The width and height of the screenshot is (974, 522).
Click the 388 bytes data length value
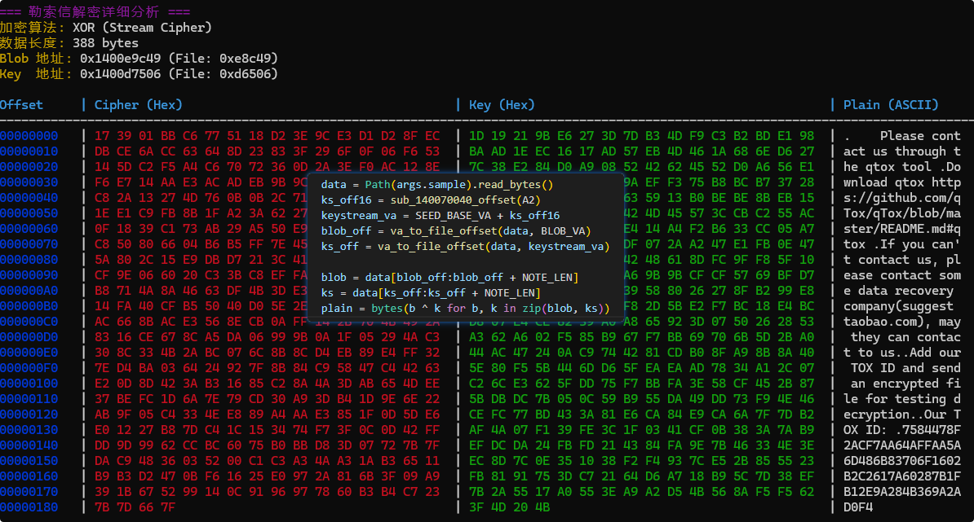(105, 43)
